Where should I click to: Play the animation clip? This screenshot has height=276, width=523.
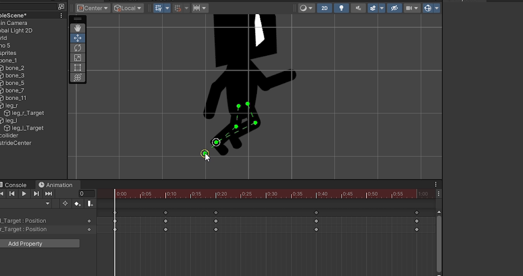point(24,194)
